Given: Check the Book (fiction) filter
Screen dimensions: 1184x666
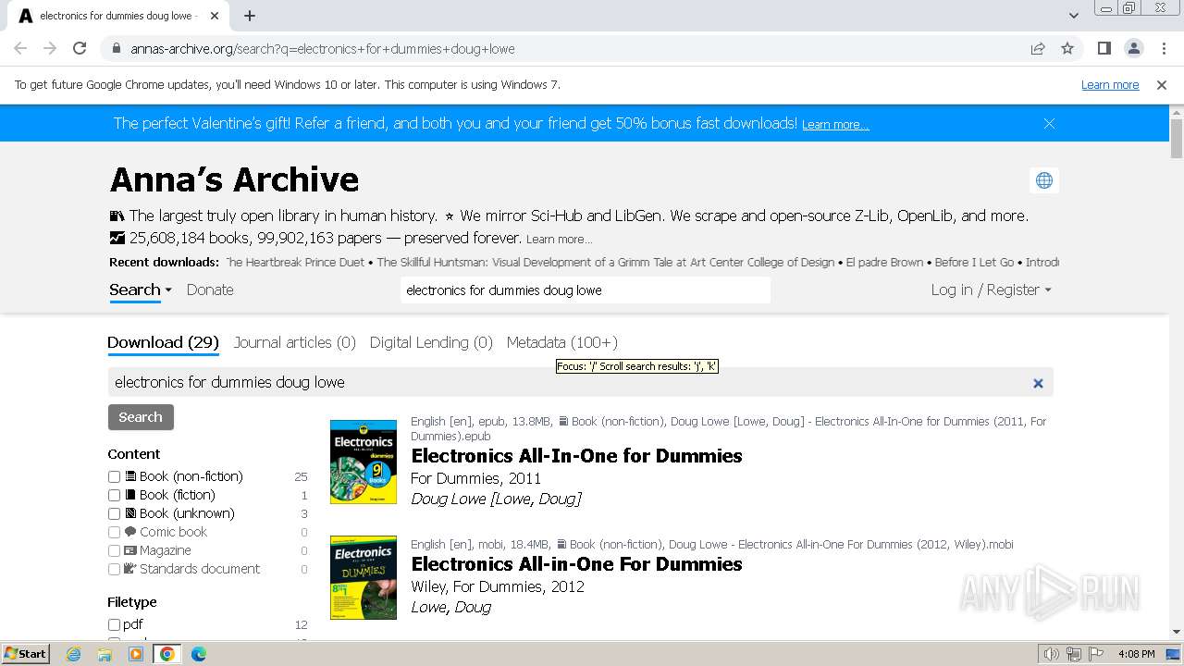Looking at the screenshot, I should (x=114, y=496).
